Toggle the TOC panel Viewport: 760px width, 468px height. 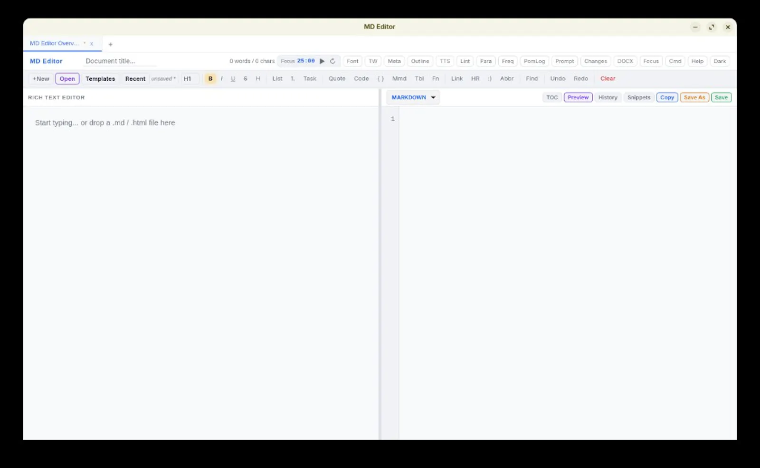(552, 97)
